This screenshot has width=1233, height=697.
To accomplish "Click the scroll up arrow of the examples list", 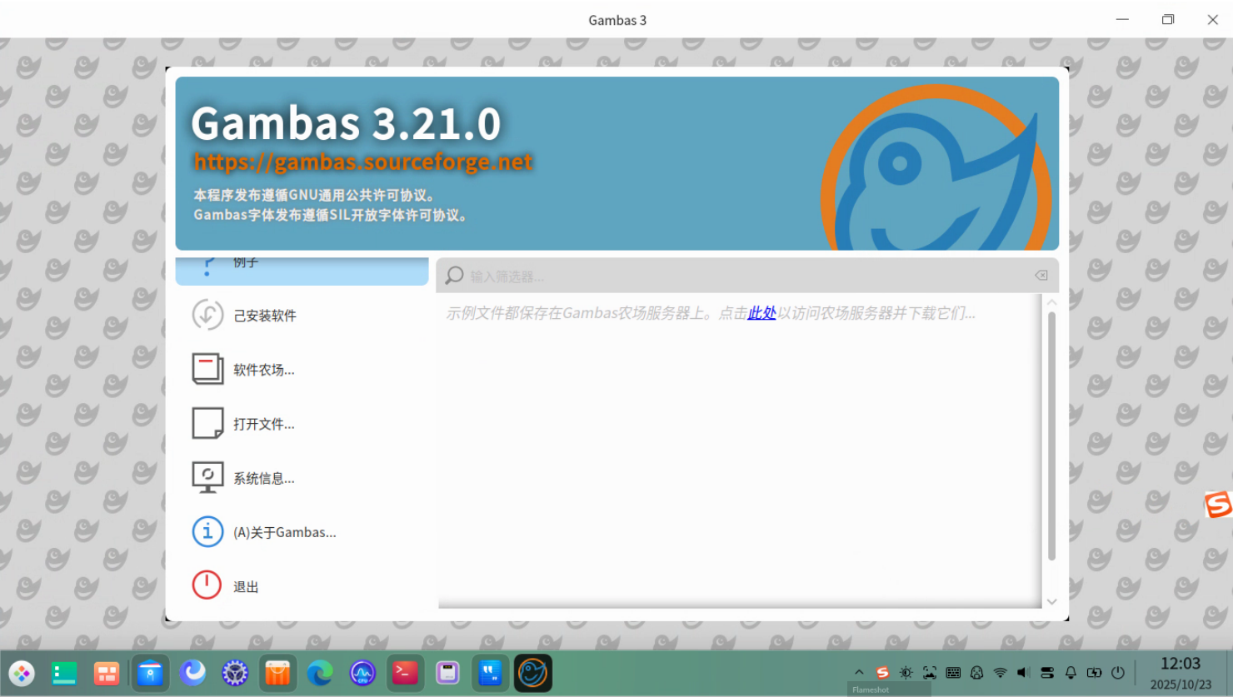I will pos(1051,302).
